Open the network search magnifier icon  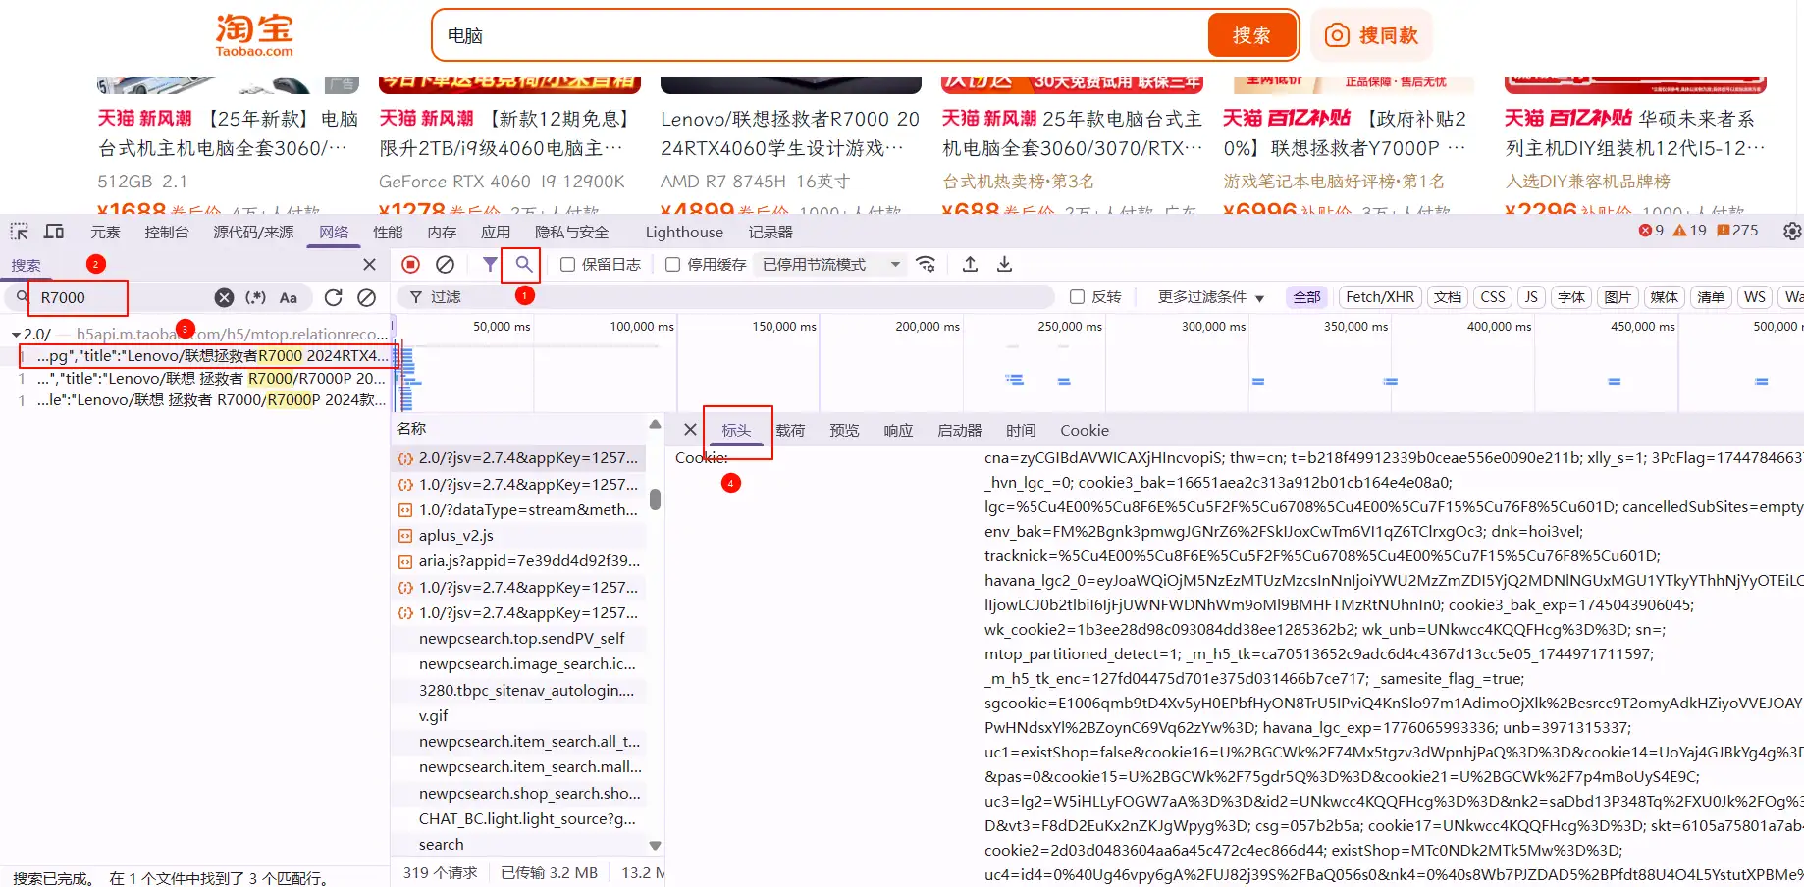[524, 264]
